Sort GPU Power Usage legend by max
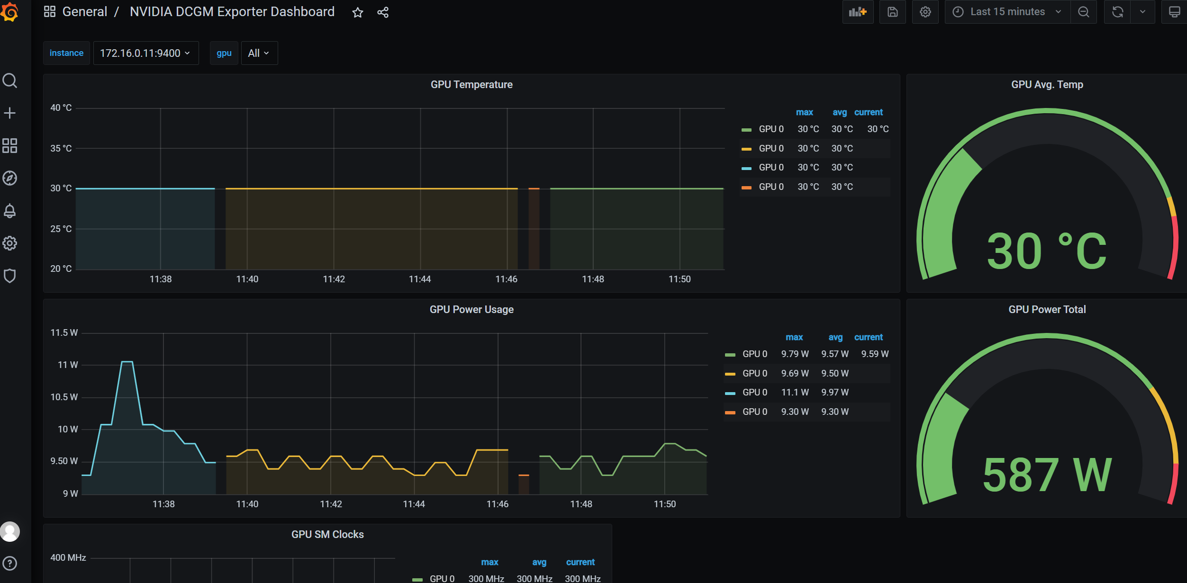This screenshot has width=1187, height=583. point(794,337)
